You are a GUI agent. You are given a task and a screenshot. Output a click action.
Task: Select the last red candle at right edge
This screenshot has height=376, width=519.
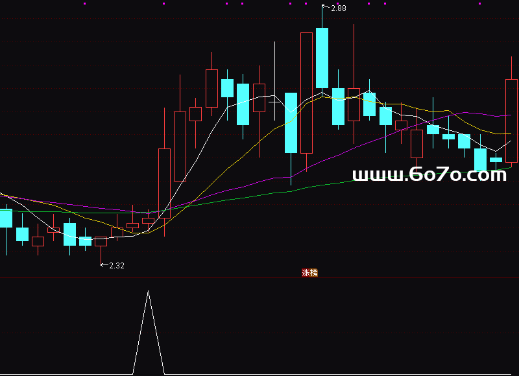pos(511,120)
